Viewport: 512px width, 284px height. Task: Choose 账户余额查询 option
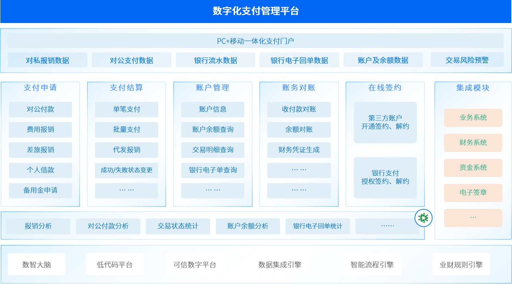pos(213,130)
